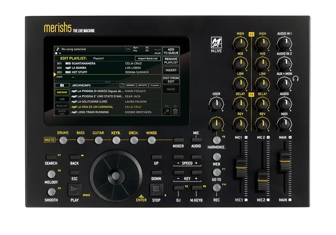The image size is (336, 235).
Task: Switch to the USB source tab
Action: click(x=62, y=99)
